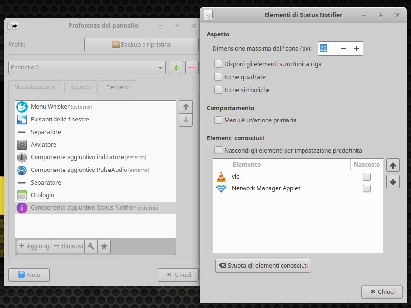Select Componente aggiuntivo PulseAudio row text
411x308 pixels.
pyautogui.click(x=90, y=170)
